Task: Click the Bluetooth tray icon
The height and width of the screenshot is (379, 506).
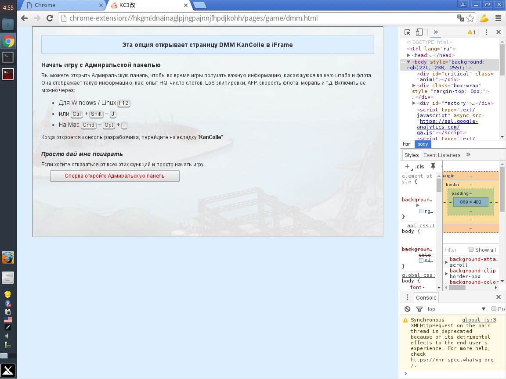Action: [x=8, y=303]
